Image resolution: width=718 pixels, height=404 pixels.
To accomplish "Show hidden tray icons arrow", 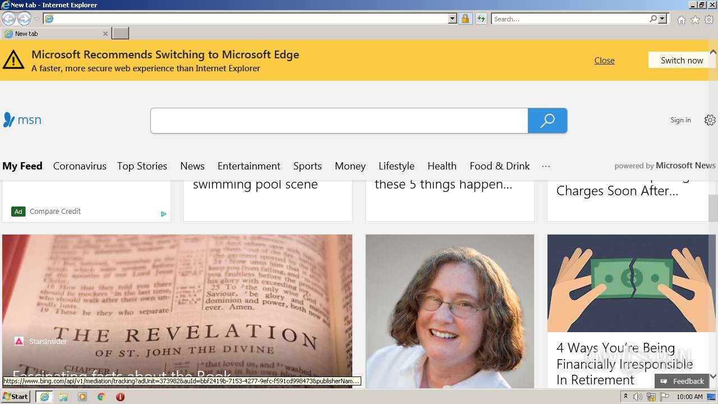I will (x=625, y=397).
